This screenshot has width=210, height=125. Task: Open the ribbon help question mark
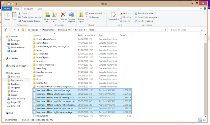(x=205, y=8)
